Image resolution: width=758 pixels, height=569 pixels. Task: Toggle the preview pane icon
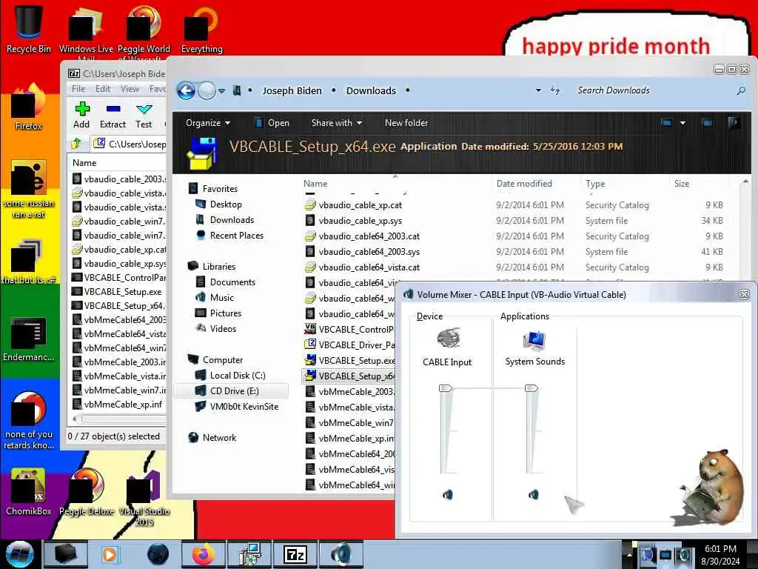[707, 123]
